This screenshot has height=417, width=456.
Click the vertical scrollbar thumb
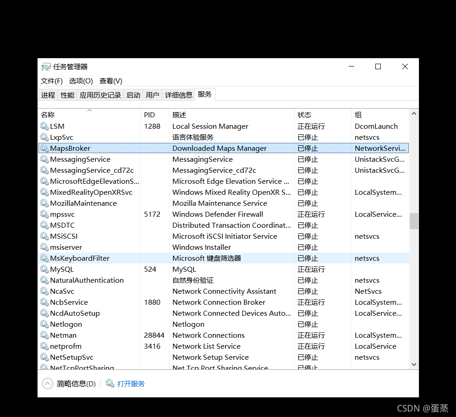coord(414,221)
